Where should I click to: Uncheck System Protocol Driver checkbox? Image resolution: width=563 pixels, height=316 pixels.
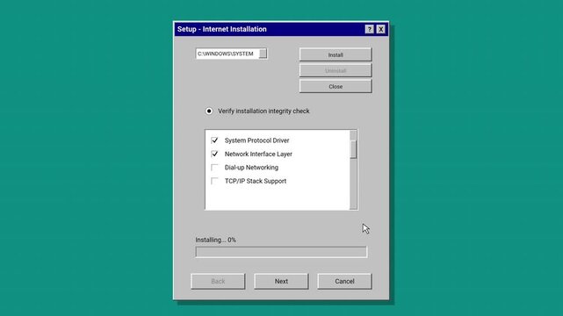point(214,140)
